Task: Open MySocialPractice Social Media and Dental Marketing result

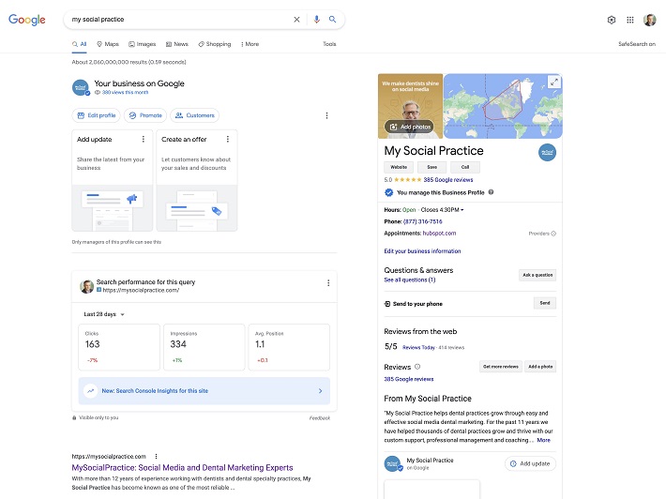Action: click(x=182, y=467)
